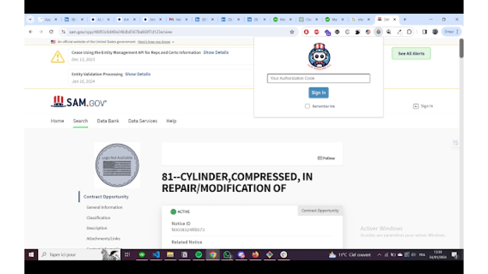This screenshot has width=488, height=274.
Task: Switch to the Gmail Inbox browser tab
Action: click(178, 19)
